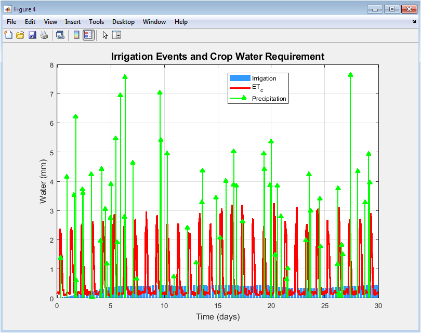Toggle the Insert Legend button

click(x=88, y=35)
